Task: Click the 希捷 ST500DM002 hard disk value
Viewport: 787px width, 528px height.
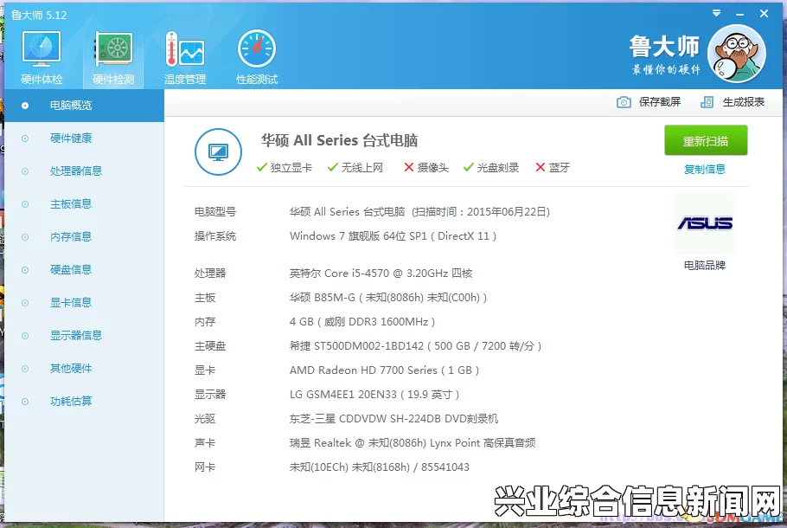Action: click(x=416, y=346)
